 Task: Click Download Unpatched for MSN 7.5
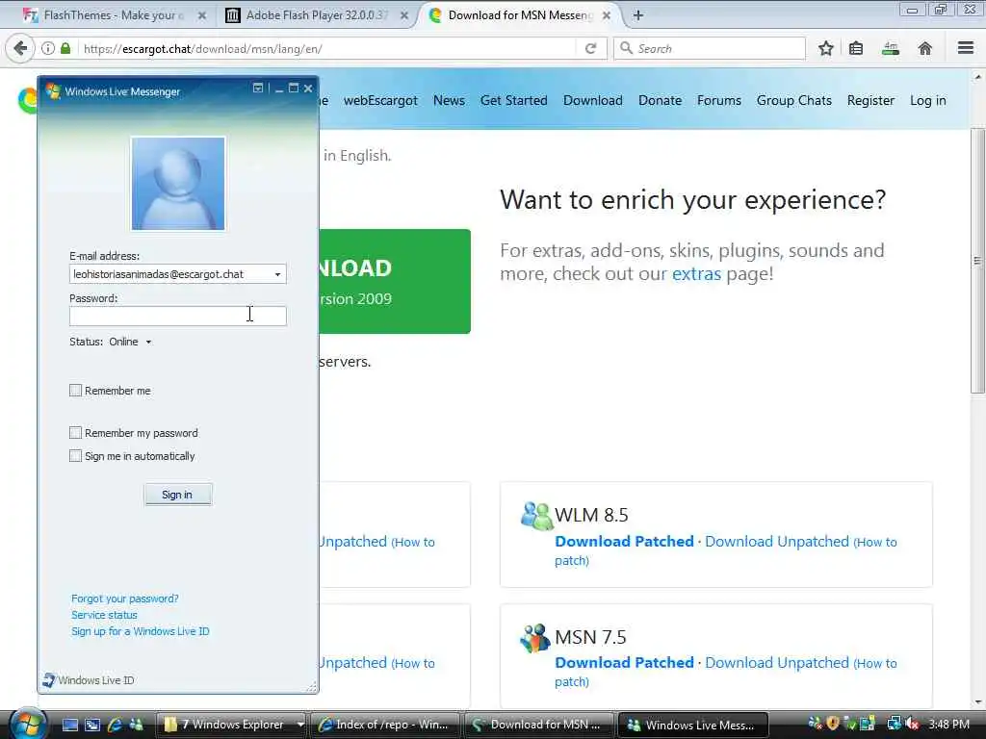tap(777, 662)
